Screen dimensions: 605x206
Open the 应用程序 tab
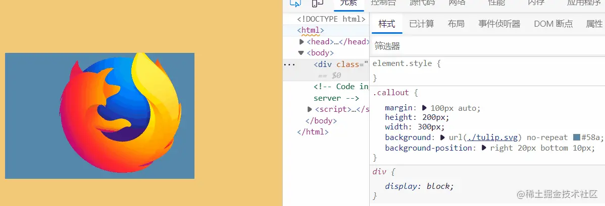click(x=584, y=3)
